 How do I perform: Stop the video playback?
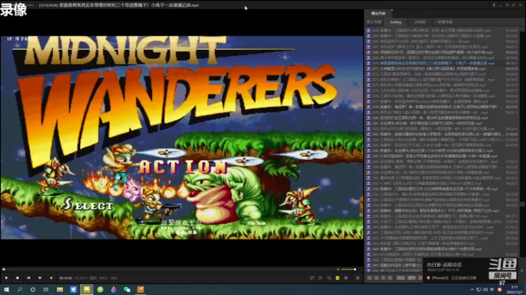pos(18,277)
